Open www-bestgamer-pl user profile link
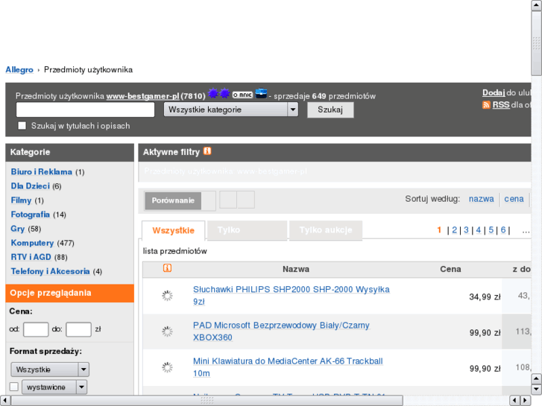Viewport: 542px width, 406px height. coord(142,96)
